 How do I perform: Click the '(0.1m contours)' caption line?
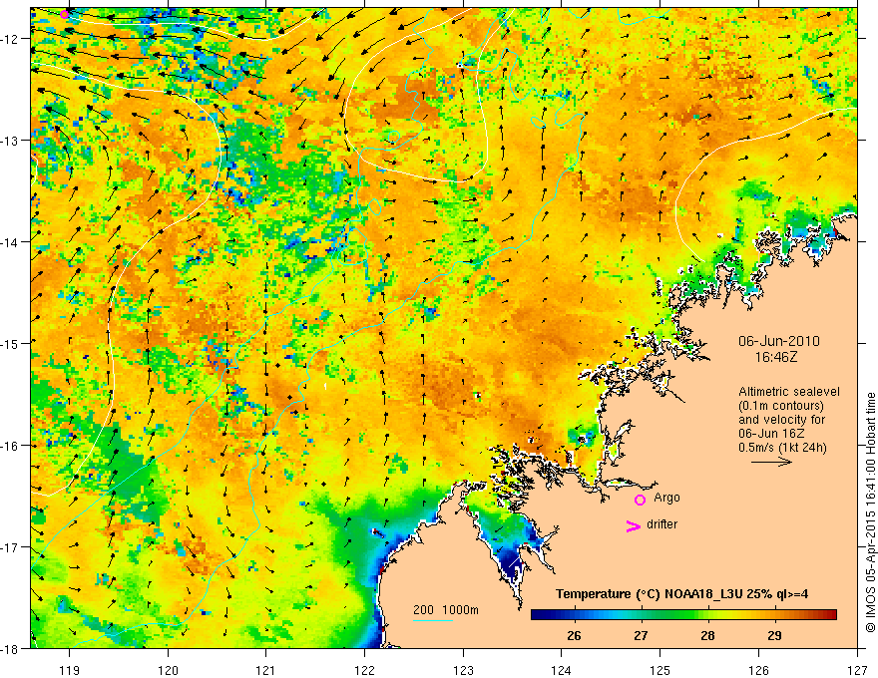coord(781,406)
